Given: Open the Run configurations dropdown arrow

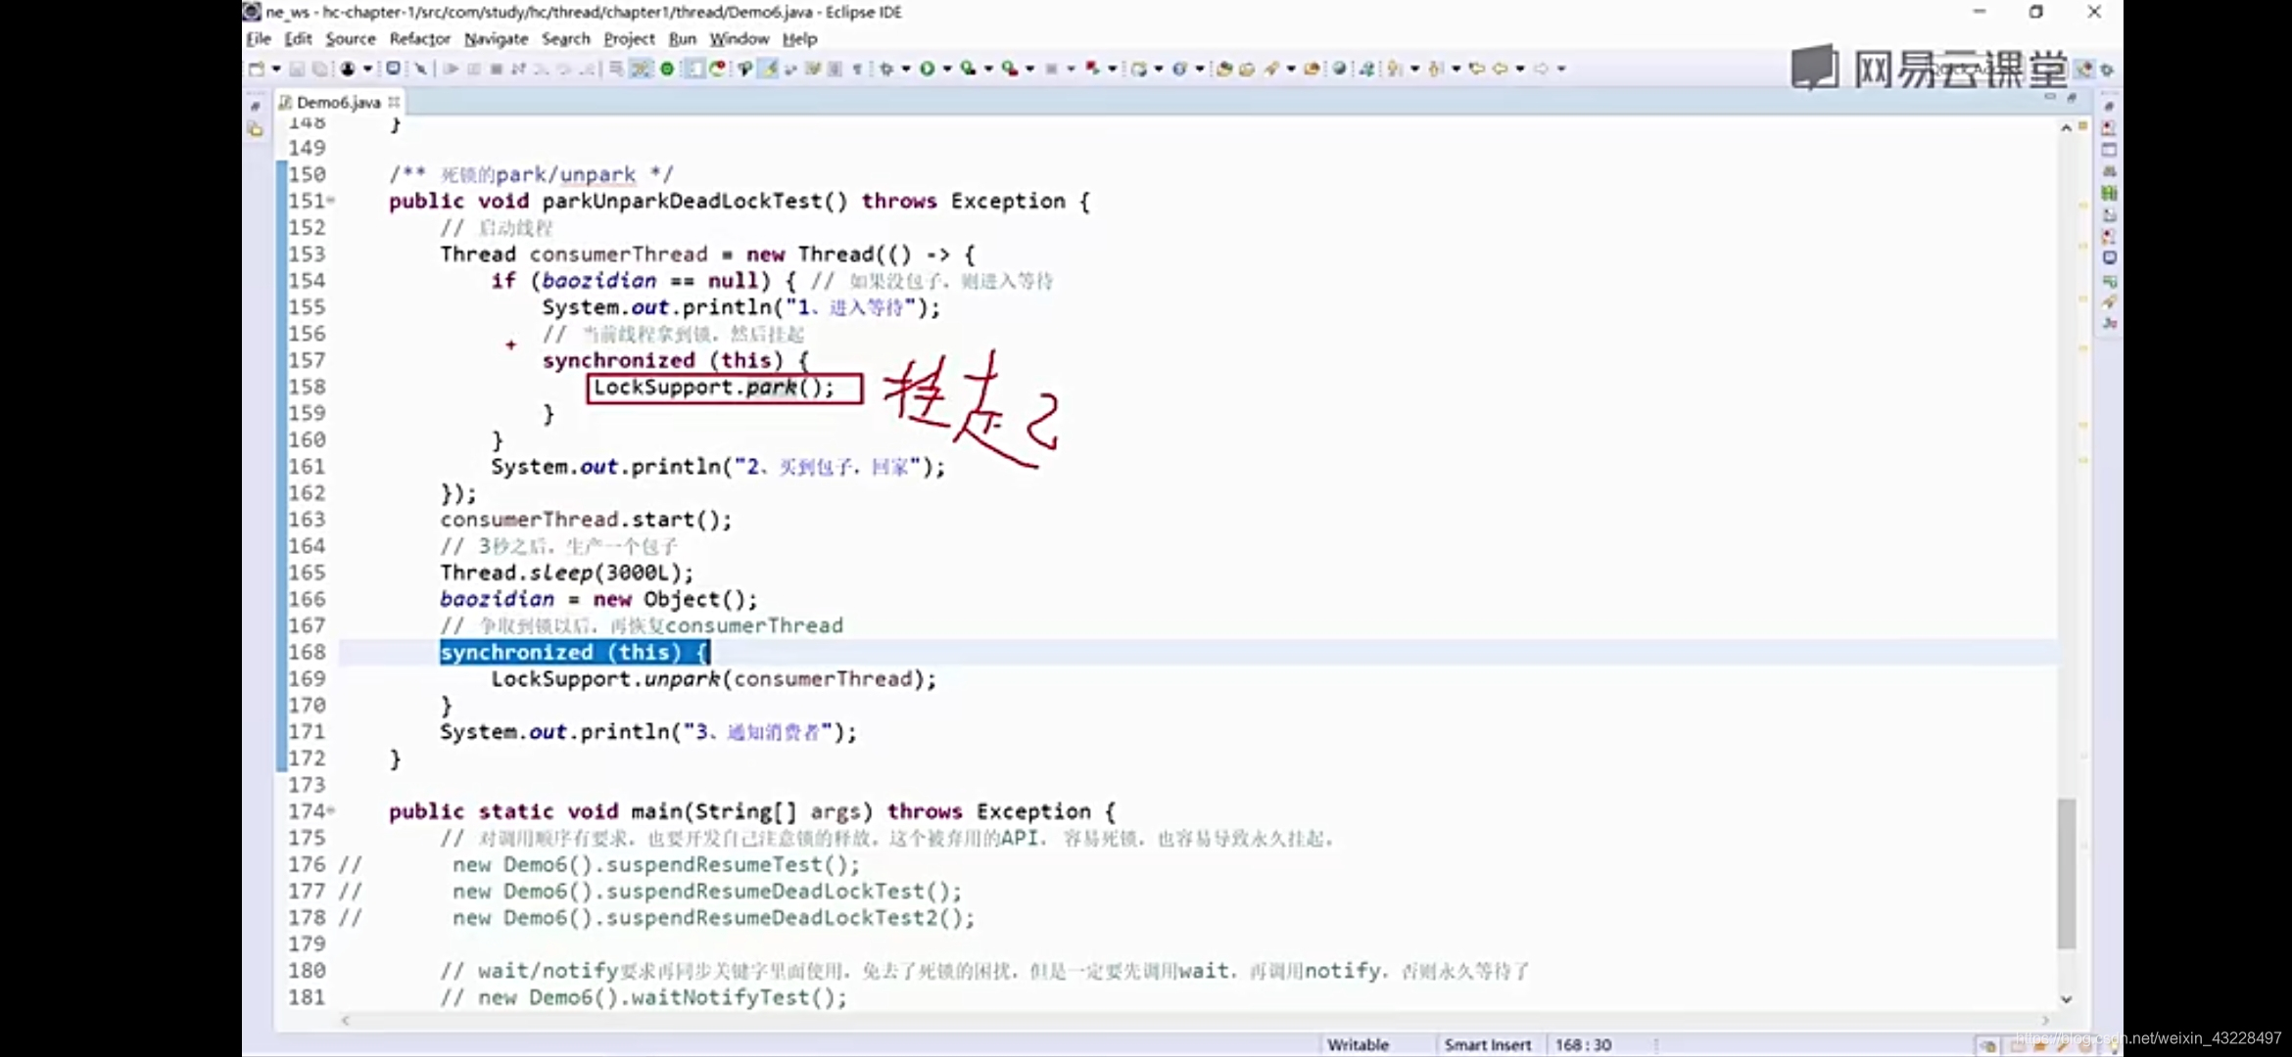Looking at the screenshot, I should pyautogui.click(x=947, y=69).
